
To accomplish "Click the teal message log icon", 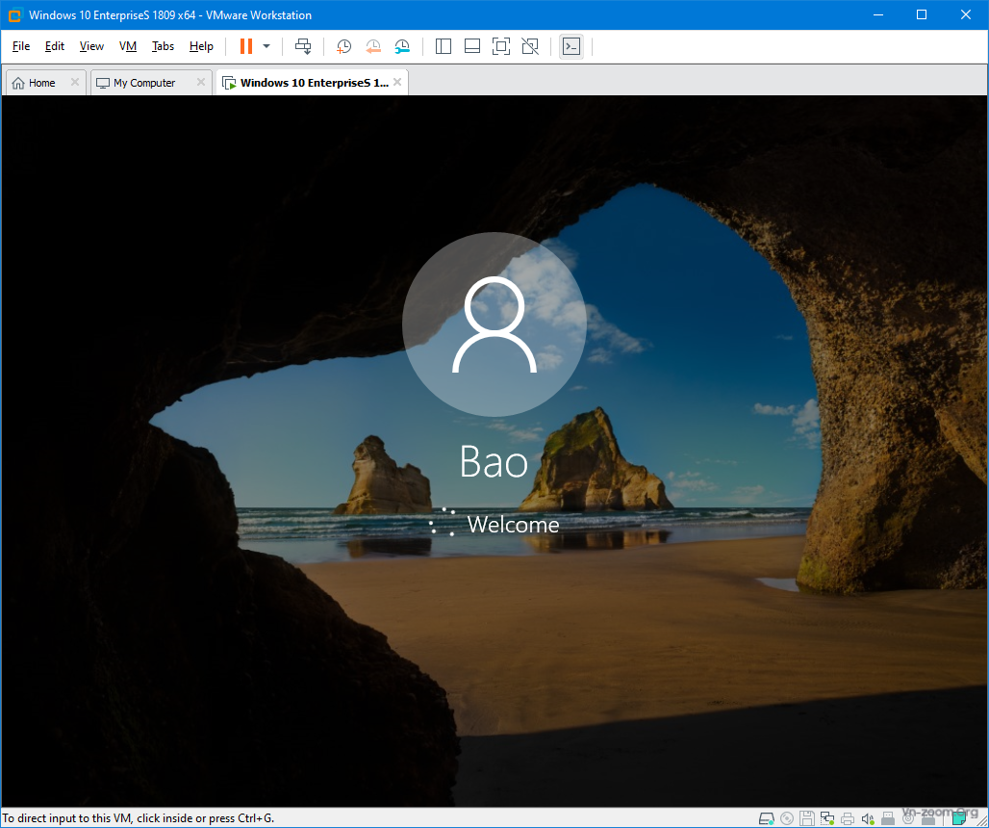I will (x=959, y=818).
